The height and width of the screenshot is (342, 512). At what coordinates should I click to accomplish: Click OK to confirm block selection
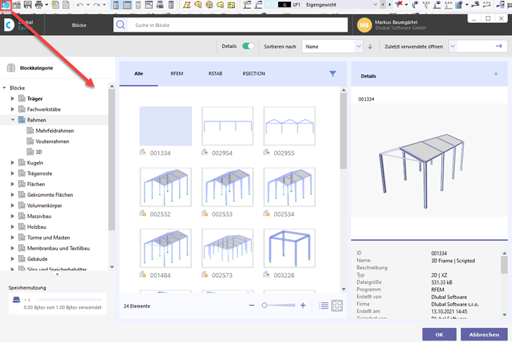coord(439,335)
